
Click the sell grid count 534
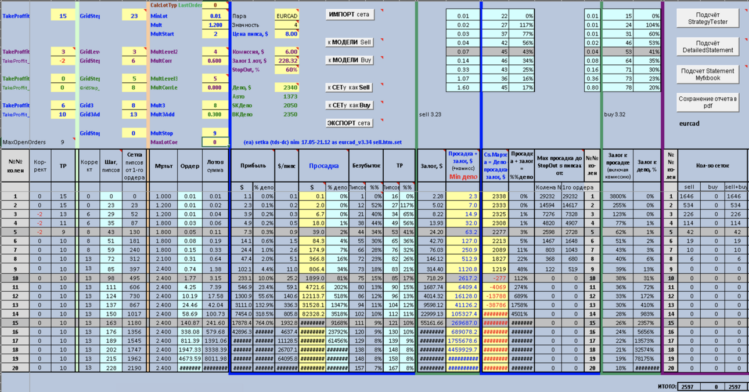689,205
